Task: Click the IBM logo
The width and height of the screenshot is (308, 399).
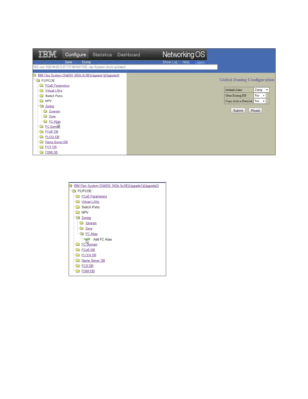Action: click(x=48, y=54)
